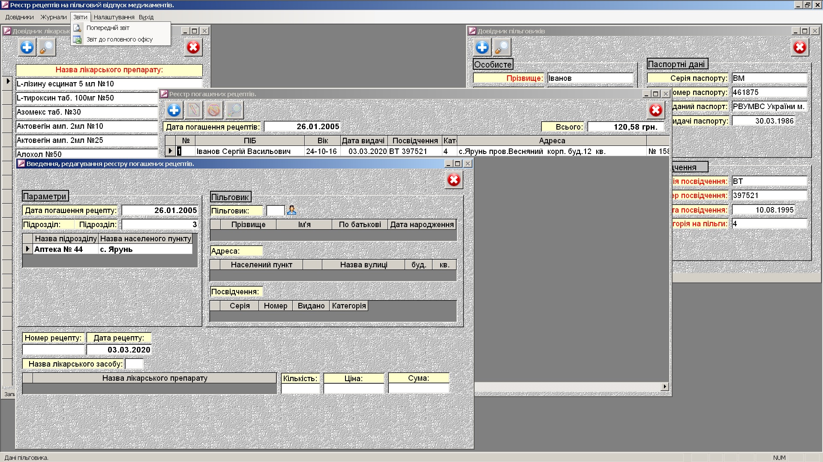This screenshot has height=462, width=823.
Task: Open magnifier search in Довідник пільговиків window
Action: 502,47
